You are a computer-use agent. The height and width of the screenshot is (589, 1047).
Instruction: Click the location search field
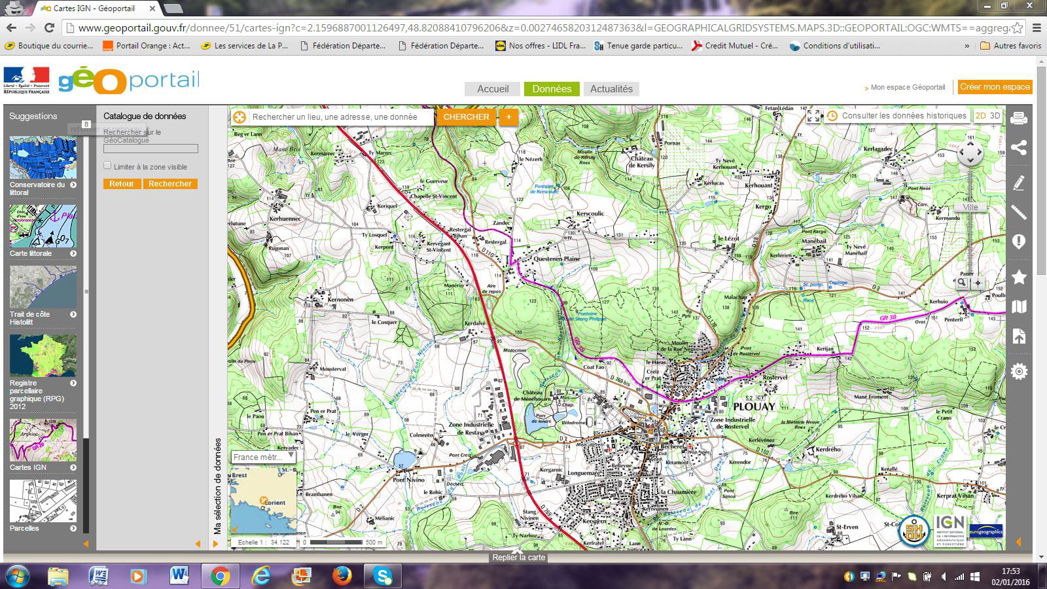tap(340, 117)
